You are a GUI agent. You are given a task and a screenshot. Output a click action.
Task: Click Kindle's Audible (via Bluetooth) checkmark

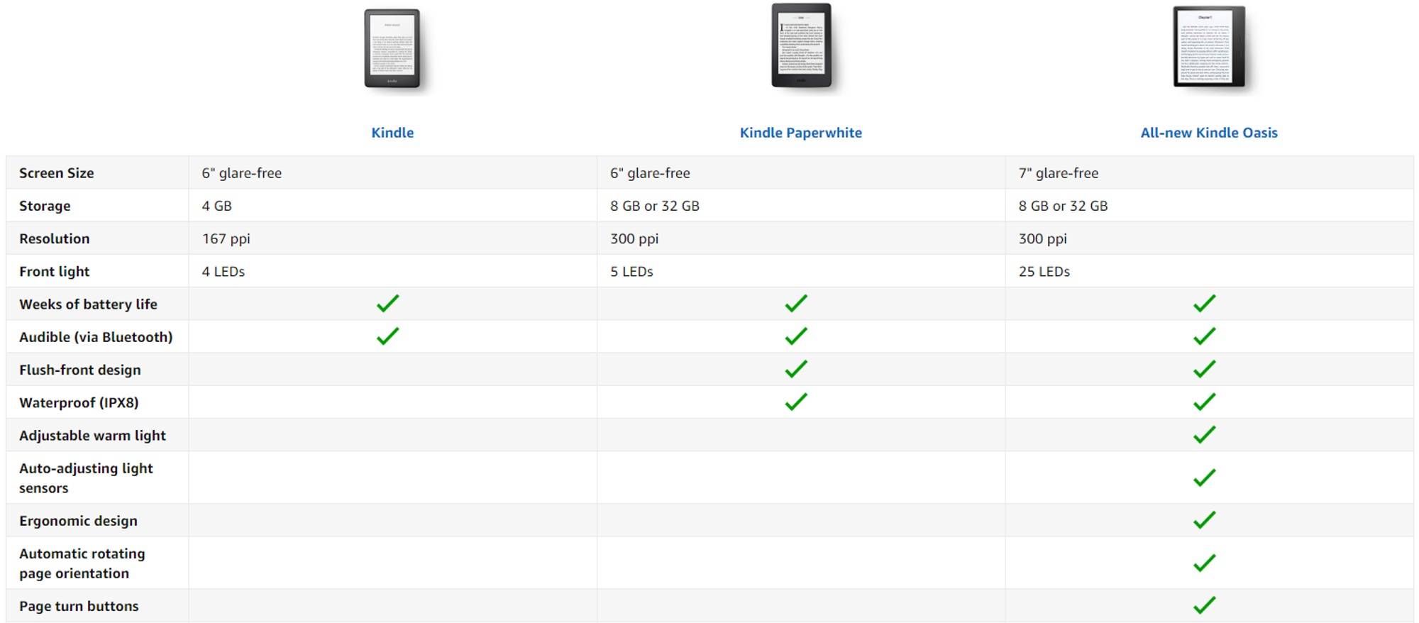pyautogui.click(x=388, y=336)
